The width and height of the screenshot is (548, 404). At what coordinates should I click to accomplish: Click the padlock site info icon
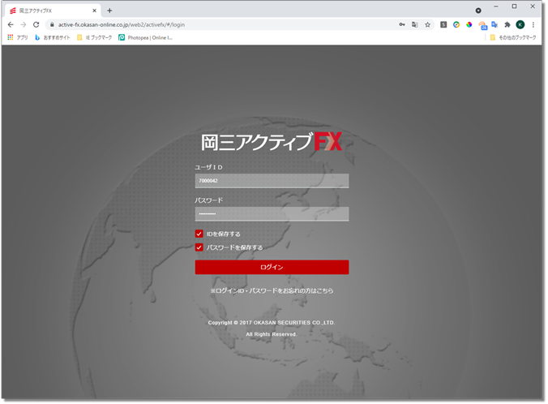(52, 24)
